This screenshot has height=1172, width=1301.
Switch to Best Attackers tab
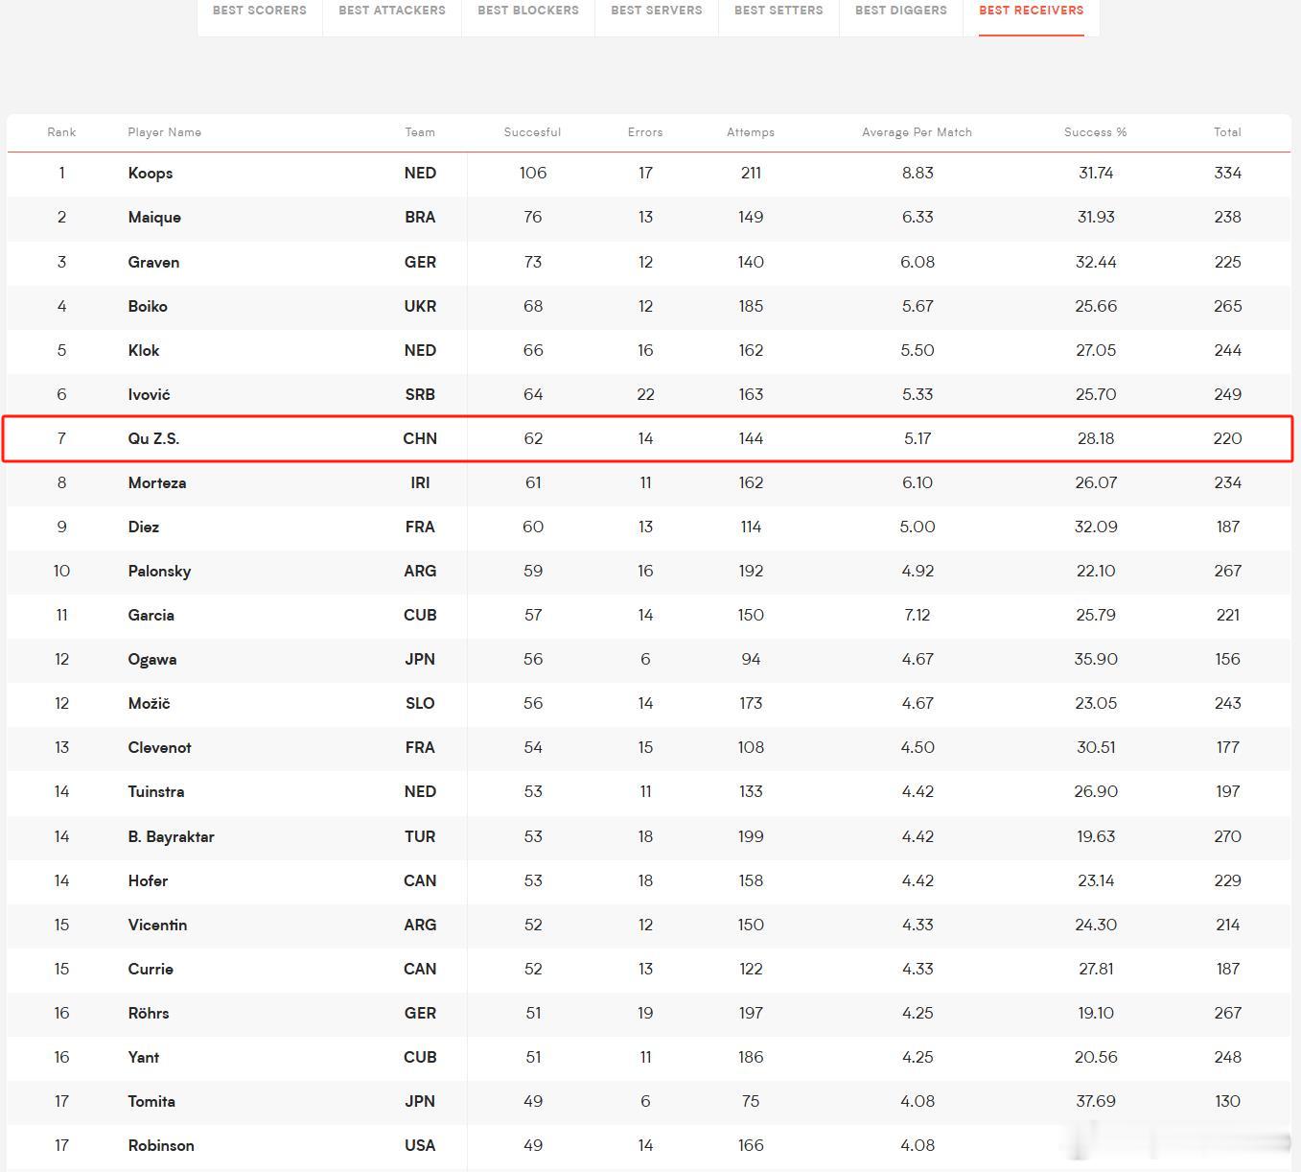pyautogui.click(x=392, y=11)
